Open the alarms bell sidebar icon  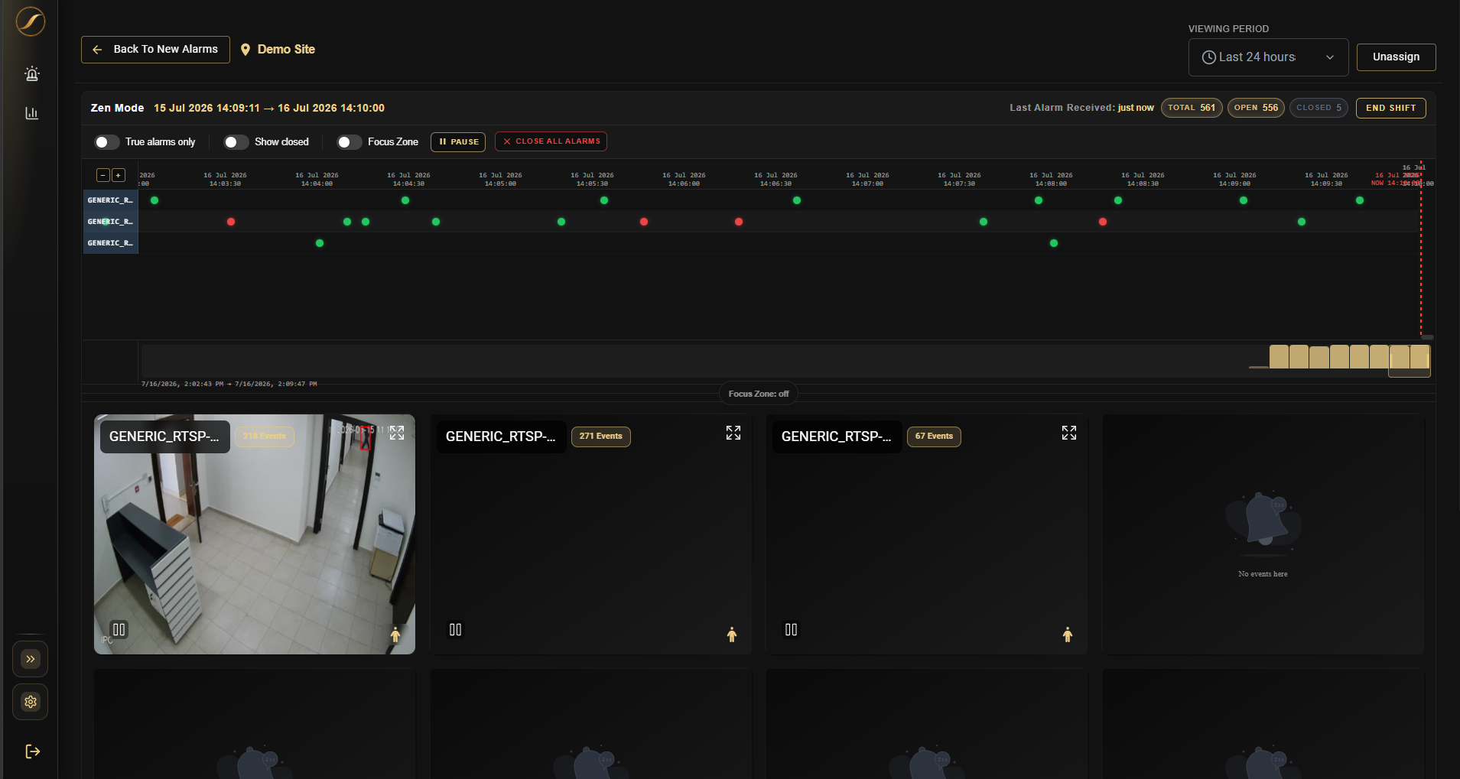(x=31, y=73)
